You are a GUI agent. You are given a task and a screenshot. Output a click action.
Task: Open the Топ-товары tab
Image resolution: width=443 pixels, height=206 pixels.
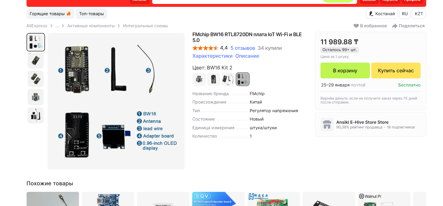coord(91,14)
